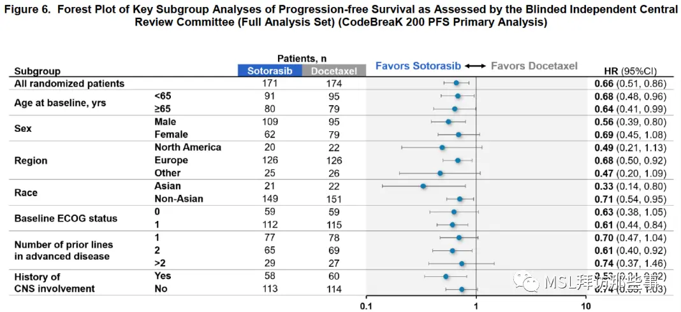Click the HR (95%CI) column heading
The image size is (681, 312).
pos(630,71)
